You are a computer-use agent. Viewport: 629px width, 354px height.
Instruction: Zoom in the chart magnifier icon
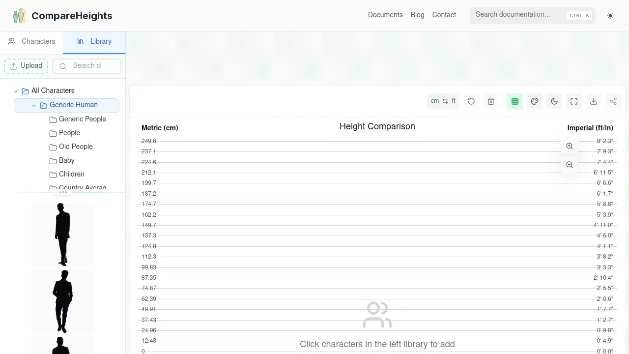[570, 146]
